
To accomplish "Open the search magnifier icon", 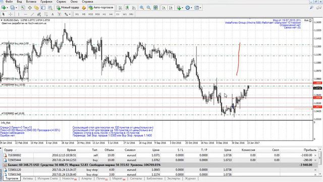I will pyautogui.click(x=311, y=8).
